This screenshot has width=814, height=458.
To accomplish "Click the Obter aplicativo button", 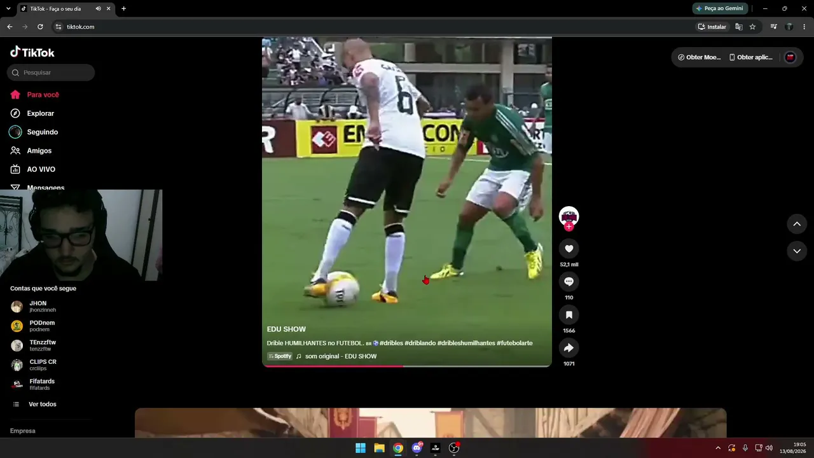I will [750, 57].
